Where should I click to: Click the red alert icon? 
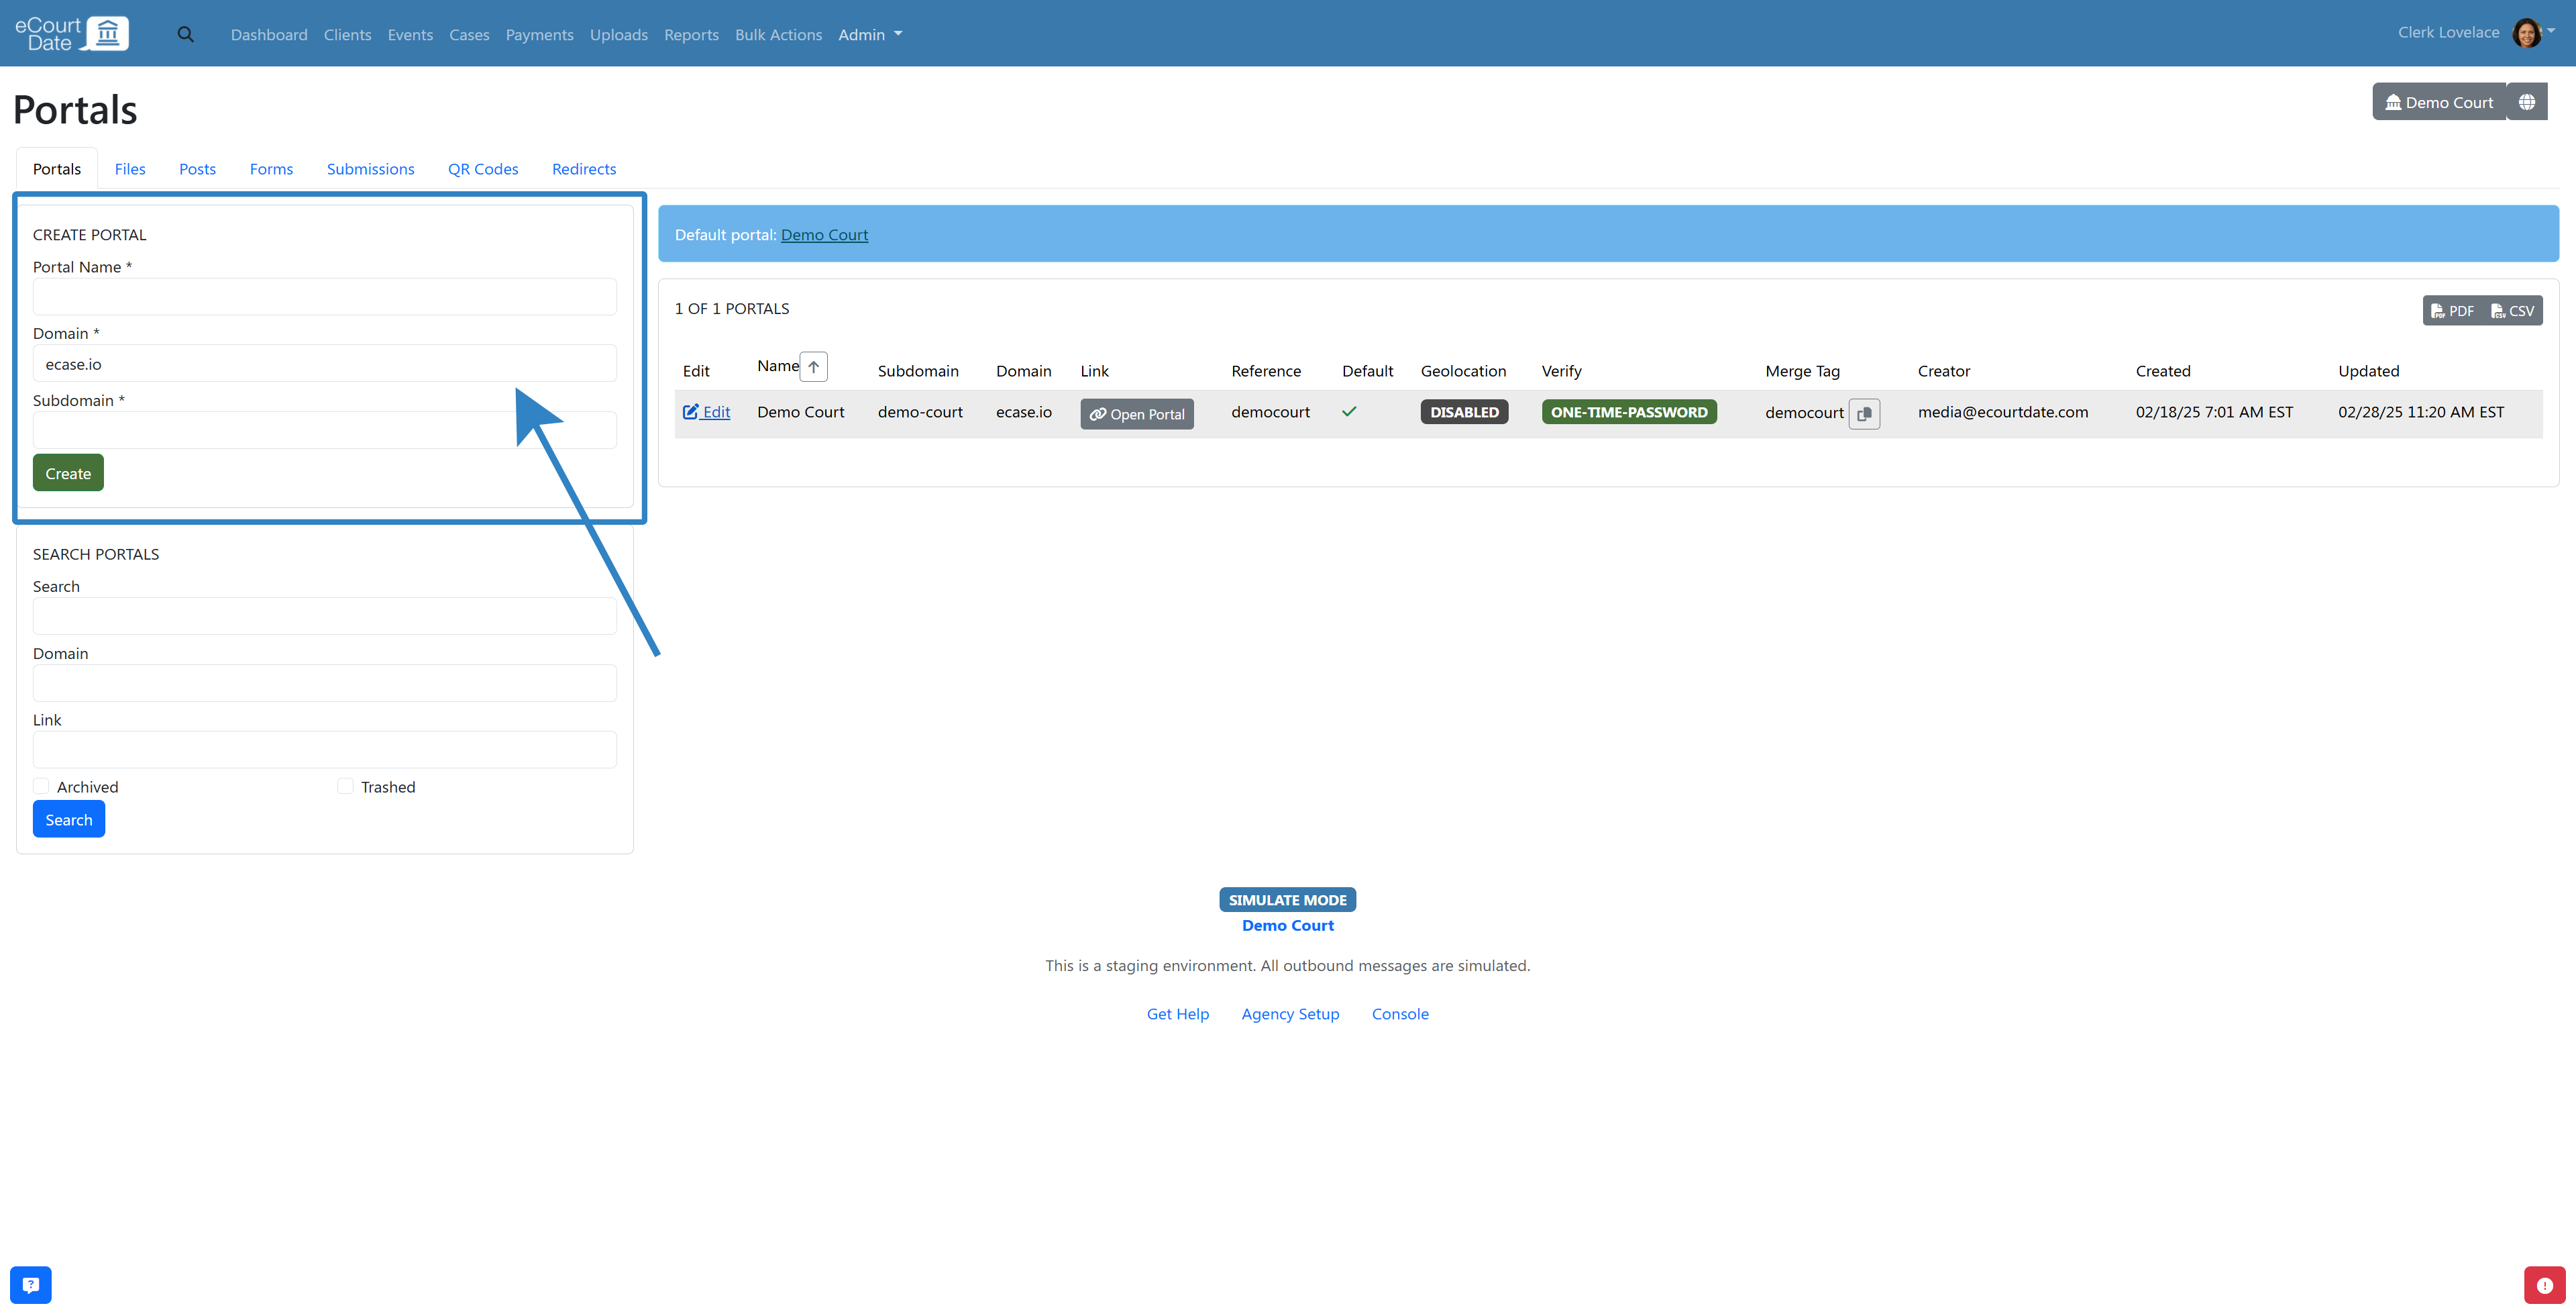2544,1285
